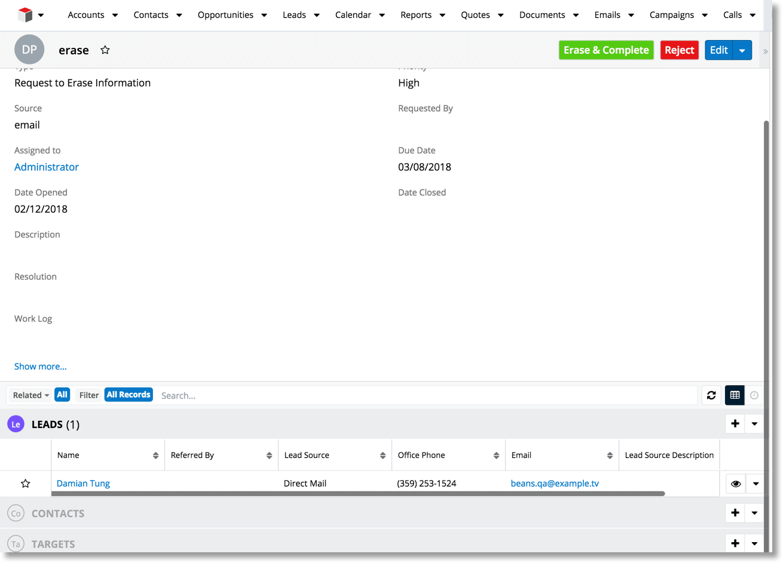Favorite the erase record with the star
The image size is (783, 563).
point(105,50)
